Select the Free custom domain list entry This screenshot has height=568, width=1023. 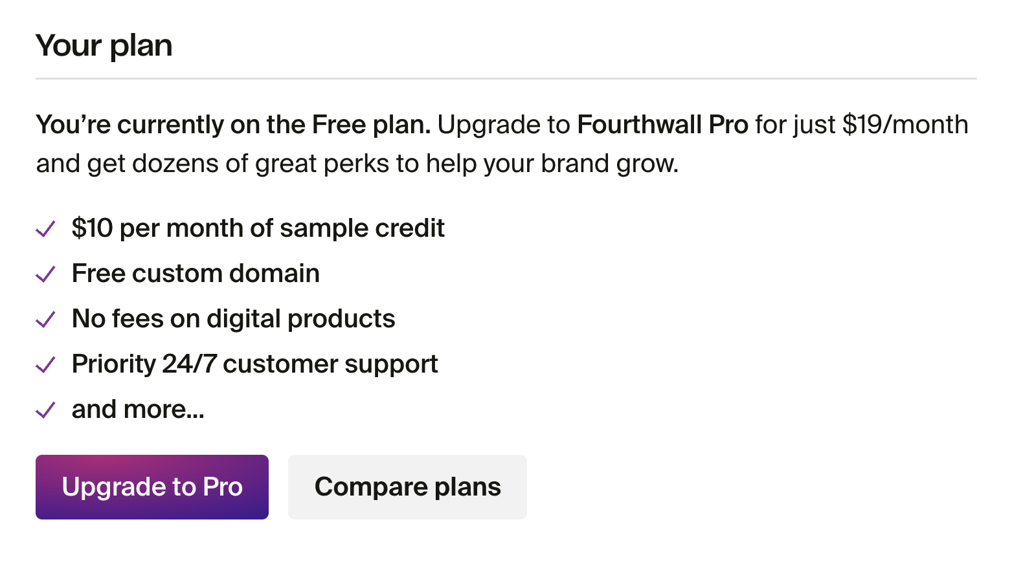point(195,273)
